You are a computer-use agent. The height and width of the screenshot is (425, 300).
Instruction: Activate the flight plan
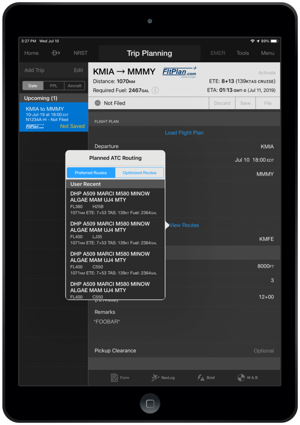point(267,73)
